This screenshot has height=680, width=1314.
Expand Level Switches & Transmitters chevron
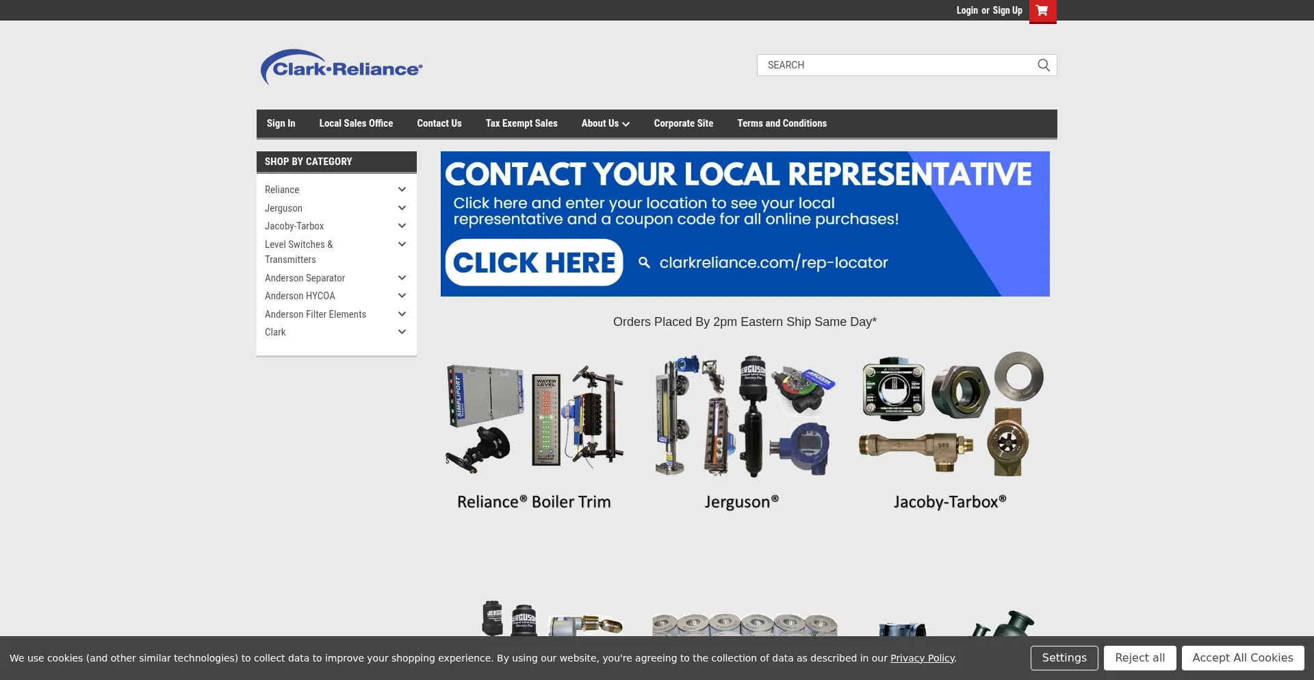pos(402,244)
